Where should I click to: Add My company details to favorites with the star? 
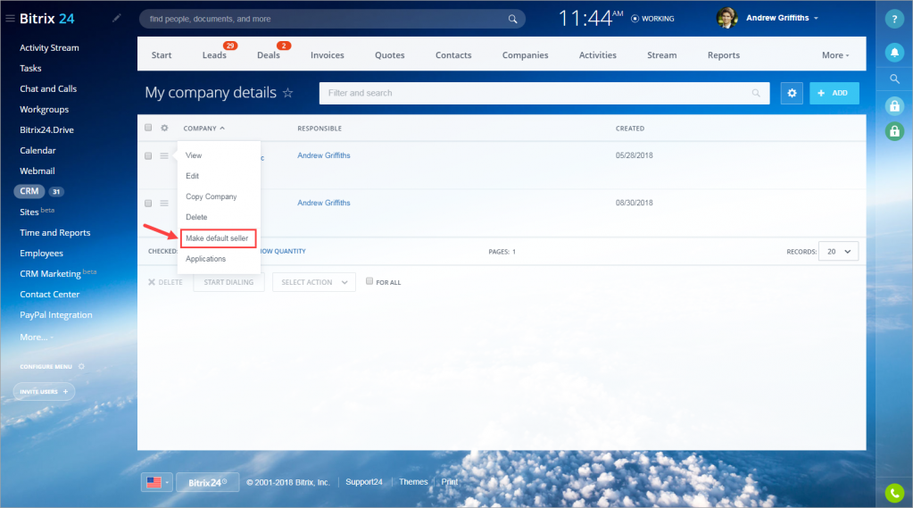tap(287, 93)
